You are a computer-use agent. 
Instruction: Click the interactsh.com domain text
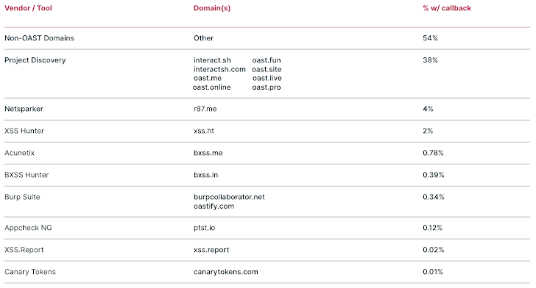pyautogui.click(x=219, y=69)
